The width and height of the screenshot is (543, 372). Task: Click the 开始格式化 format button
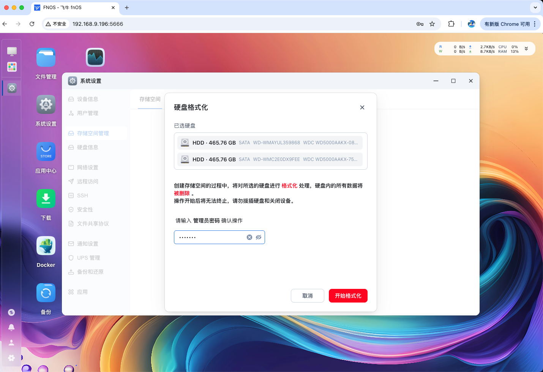point(348,296)
